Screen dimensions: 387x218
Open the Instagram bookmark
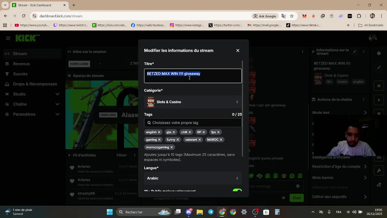coord(187,25)
